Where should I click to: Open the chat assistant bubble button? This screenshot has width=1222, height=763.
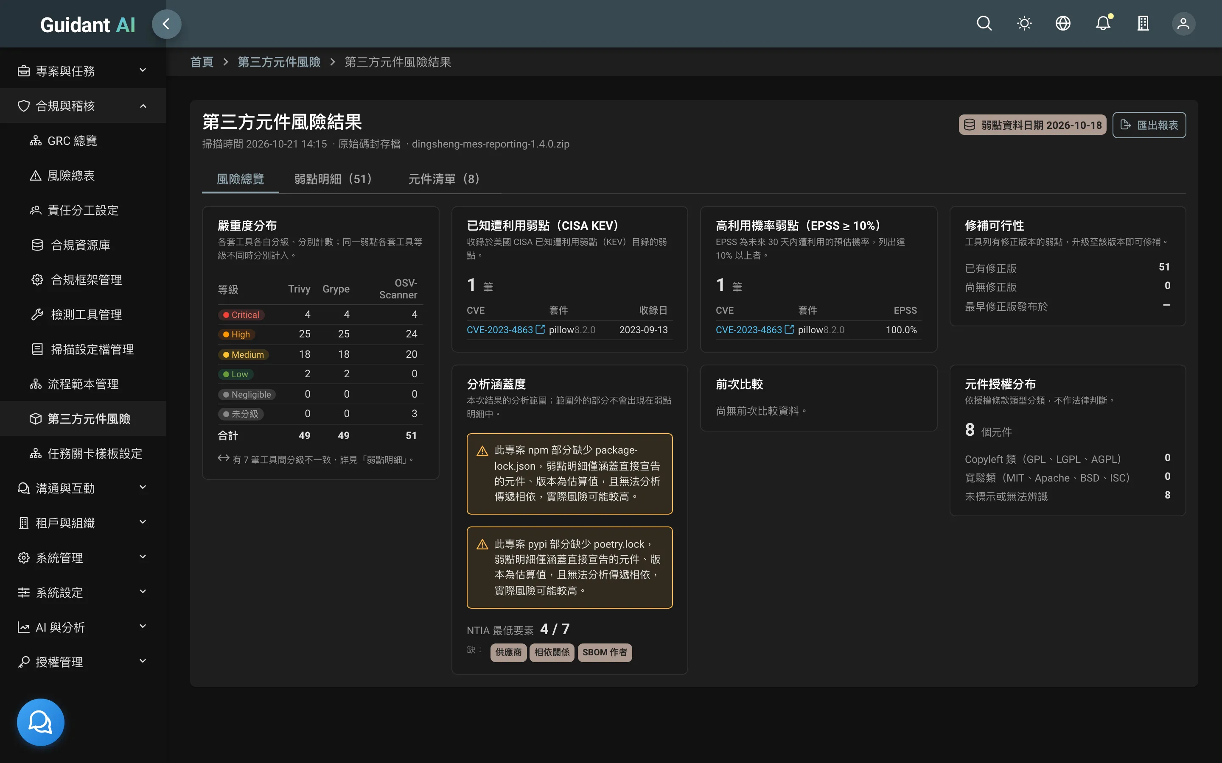(x=40, y=722)
